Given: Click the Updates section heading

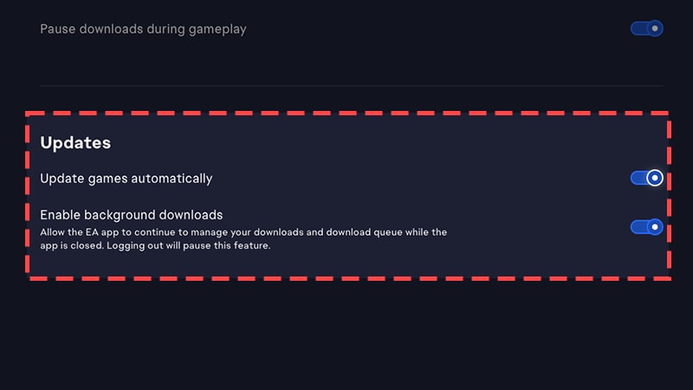Looking at the screenshot, I should tap(75, 141).
